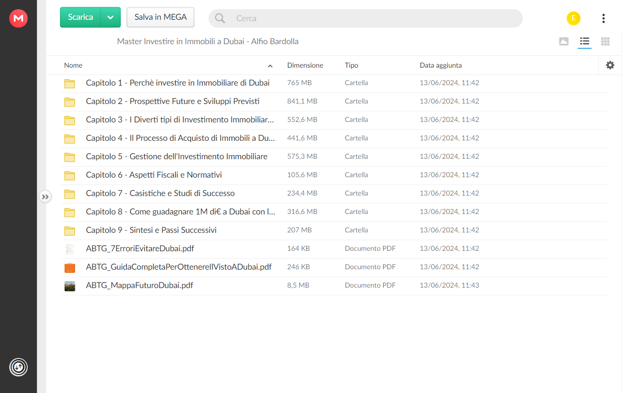
Task: Open the transfers icon at sidebar bottom
Action: pyautogui.click(x=18, y=367)
